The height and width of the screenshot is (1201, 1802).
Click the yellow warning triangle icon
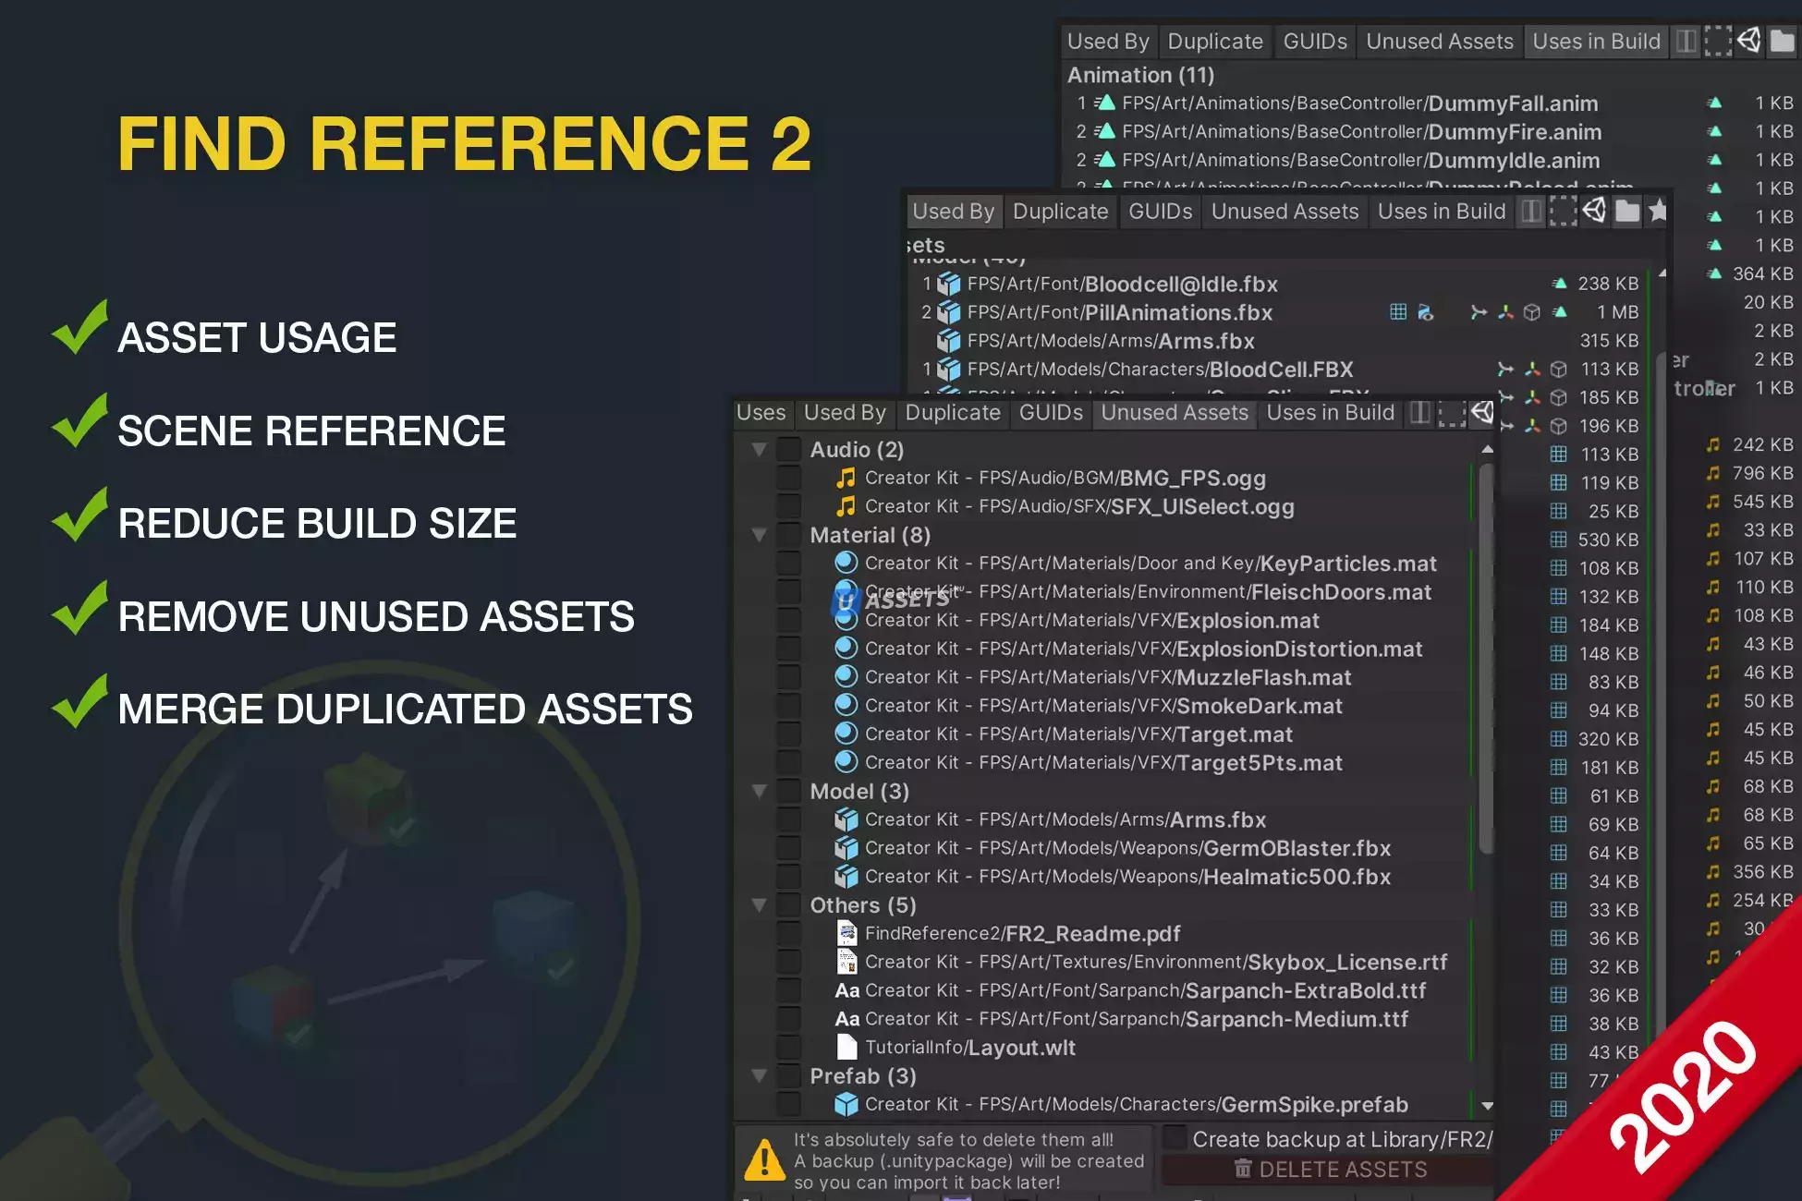[x=765, y=1160]
